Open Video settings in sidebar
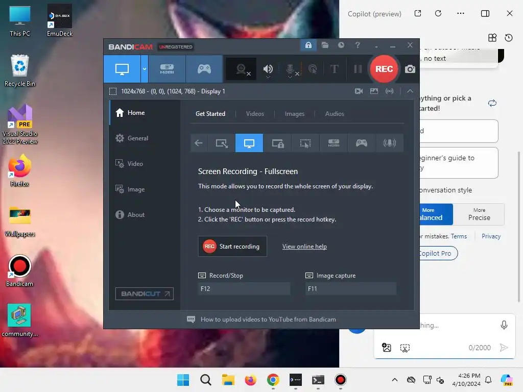523x392 pixels. point(145,164)
